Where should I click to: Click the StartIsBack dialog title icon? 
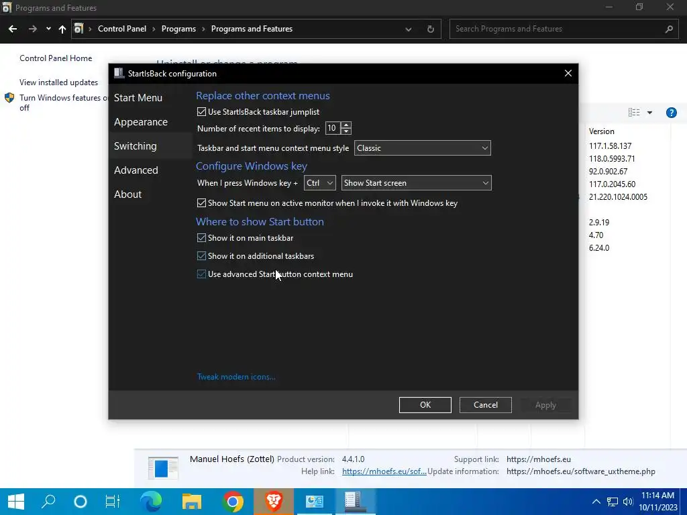click(119, 73)
